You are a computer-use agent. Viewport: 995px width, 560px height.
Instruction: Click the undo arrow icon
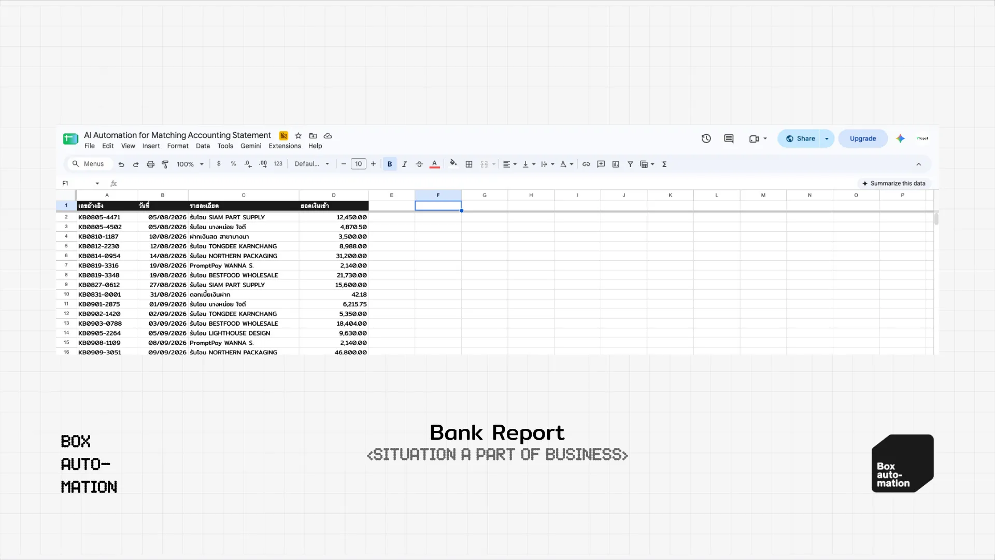121,164
